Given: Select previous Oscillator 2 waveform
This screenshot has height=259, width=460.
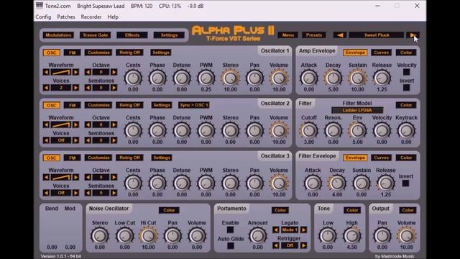Looking at the screenshot, I should coord(46,124).
